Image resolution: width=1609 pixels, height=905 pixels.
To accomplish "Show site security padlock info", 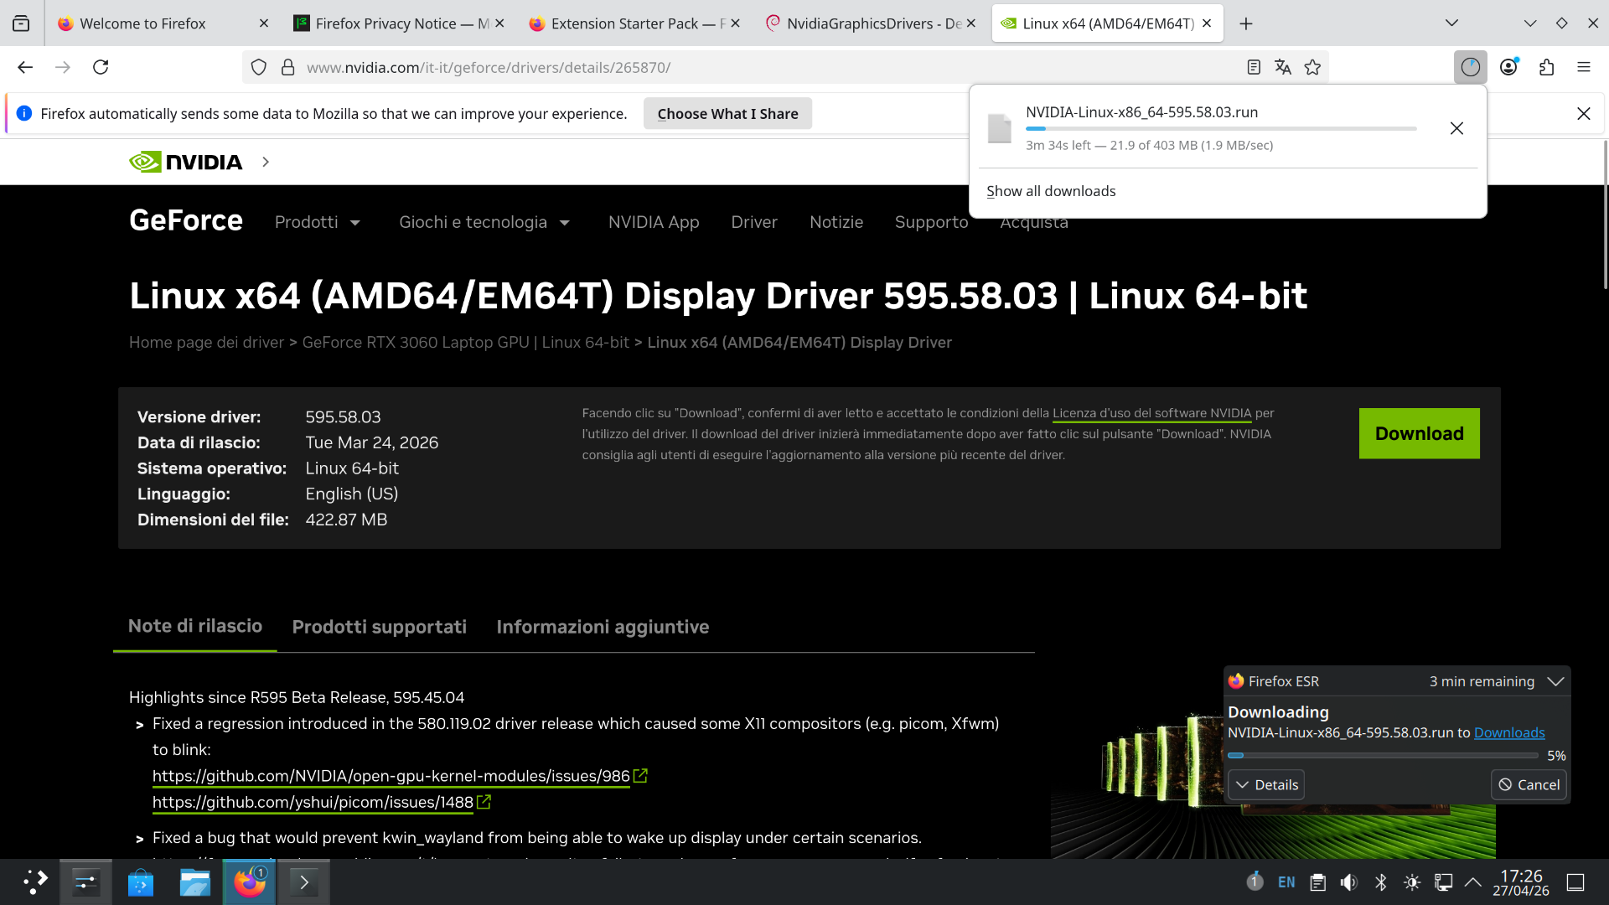I will coord(287,67).
